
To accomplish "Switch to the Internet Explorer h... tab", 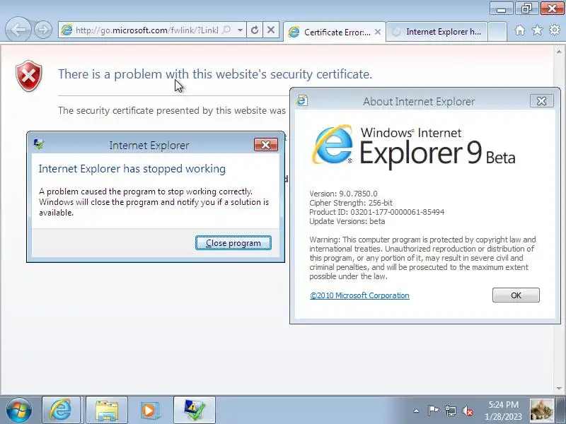I will [x=437, y=32].
